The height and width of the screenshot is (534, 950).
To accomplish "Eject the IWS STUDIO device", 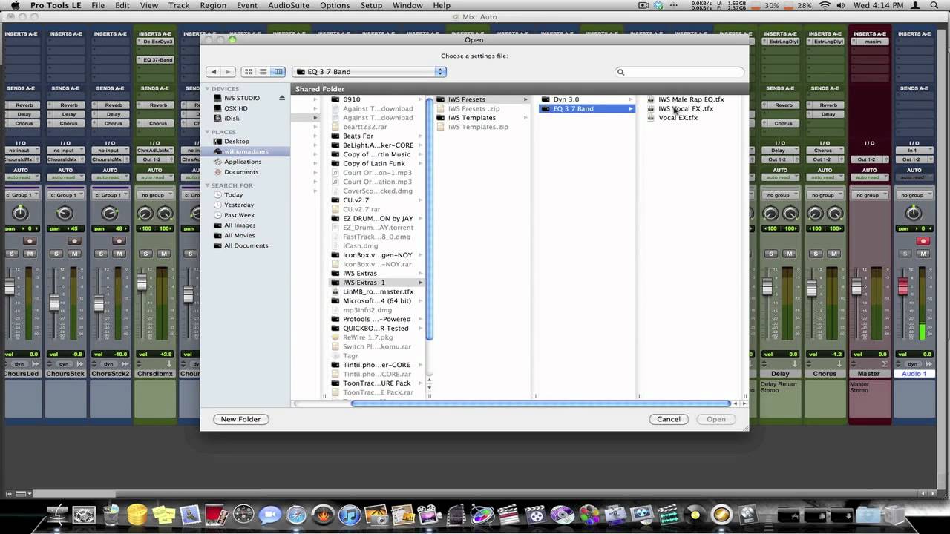I will [282, 98].
